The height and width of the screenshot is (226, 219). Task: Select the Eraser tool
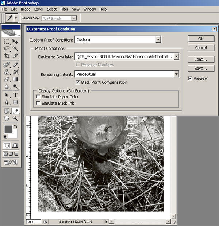7,79
